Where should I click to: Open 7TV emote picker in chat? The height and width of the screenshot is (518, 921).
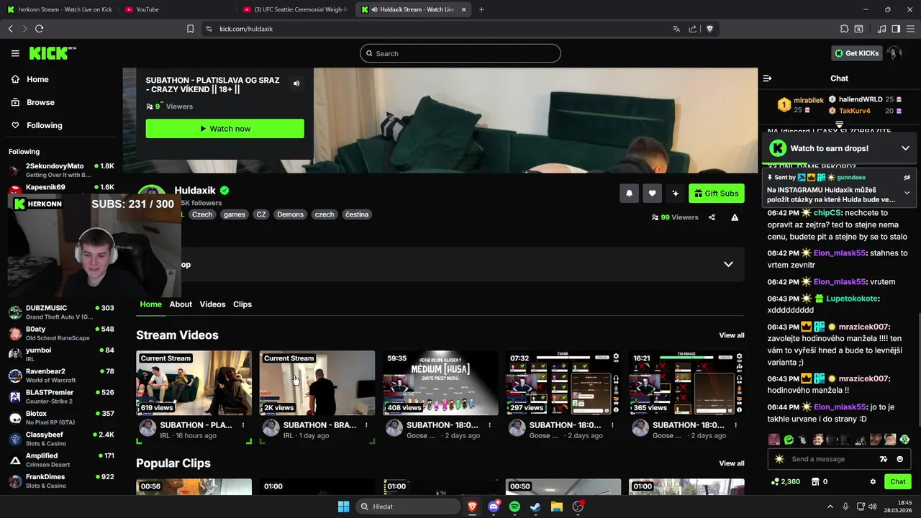[884, 459]
